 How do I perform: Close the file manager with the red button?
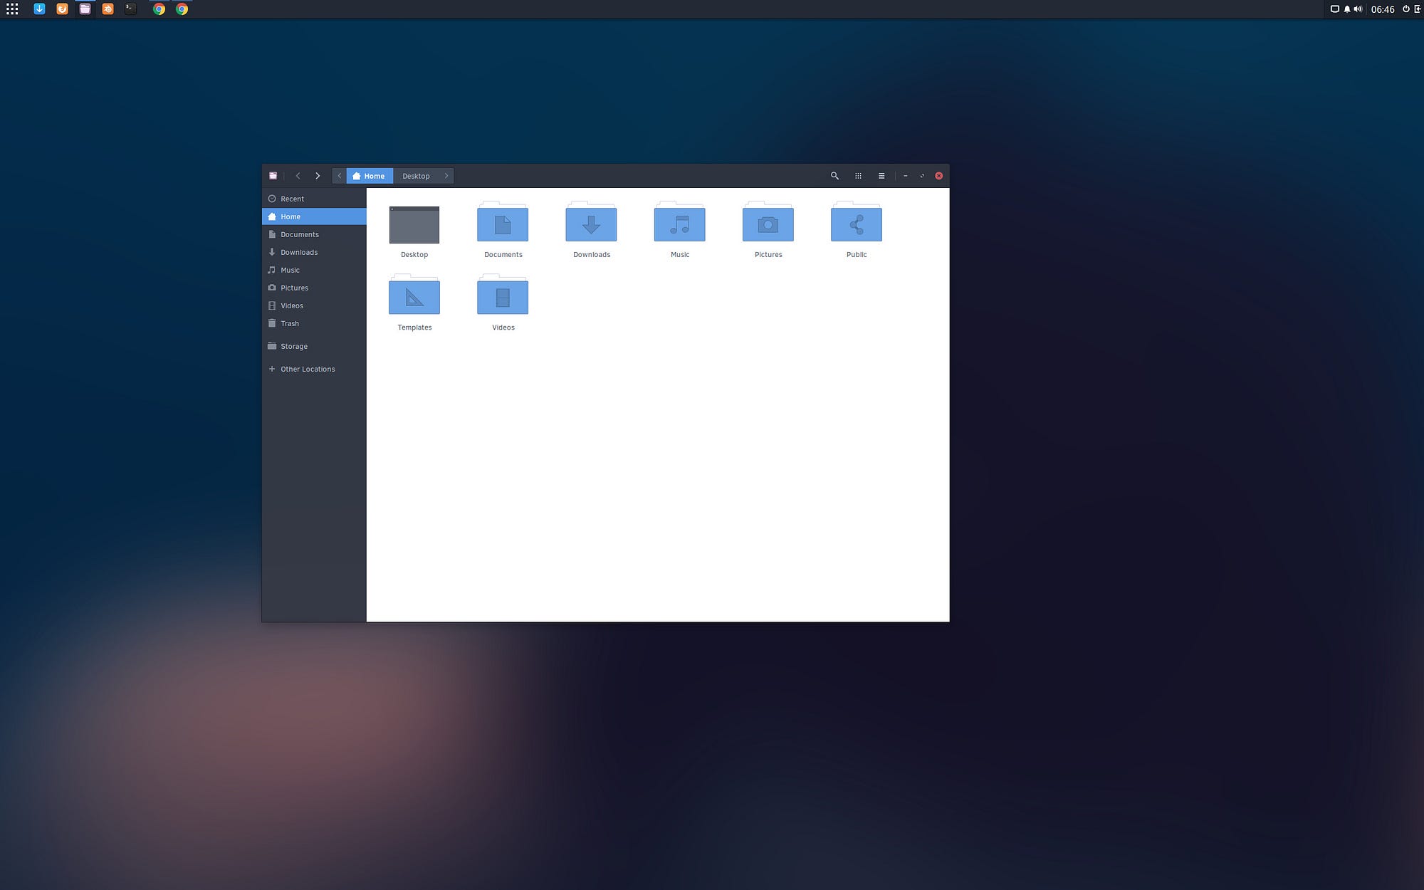(939, 176)
